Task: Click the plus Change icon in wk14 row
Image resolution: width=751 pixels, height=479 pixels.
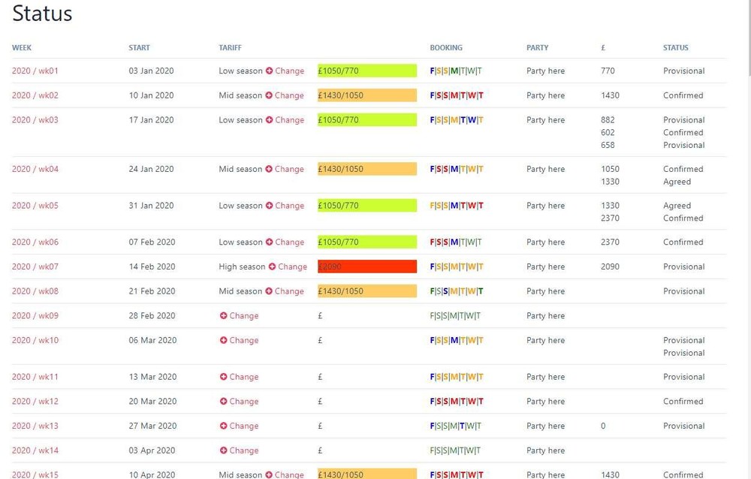Action: pos(223,451)
